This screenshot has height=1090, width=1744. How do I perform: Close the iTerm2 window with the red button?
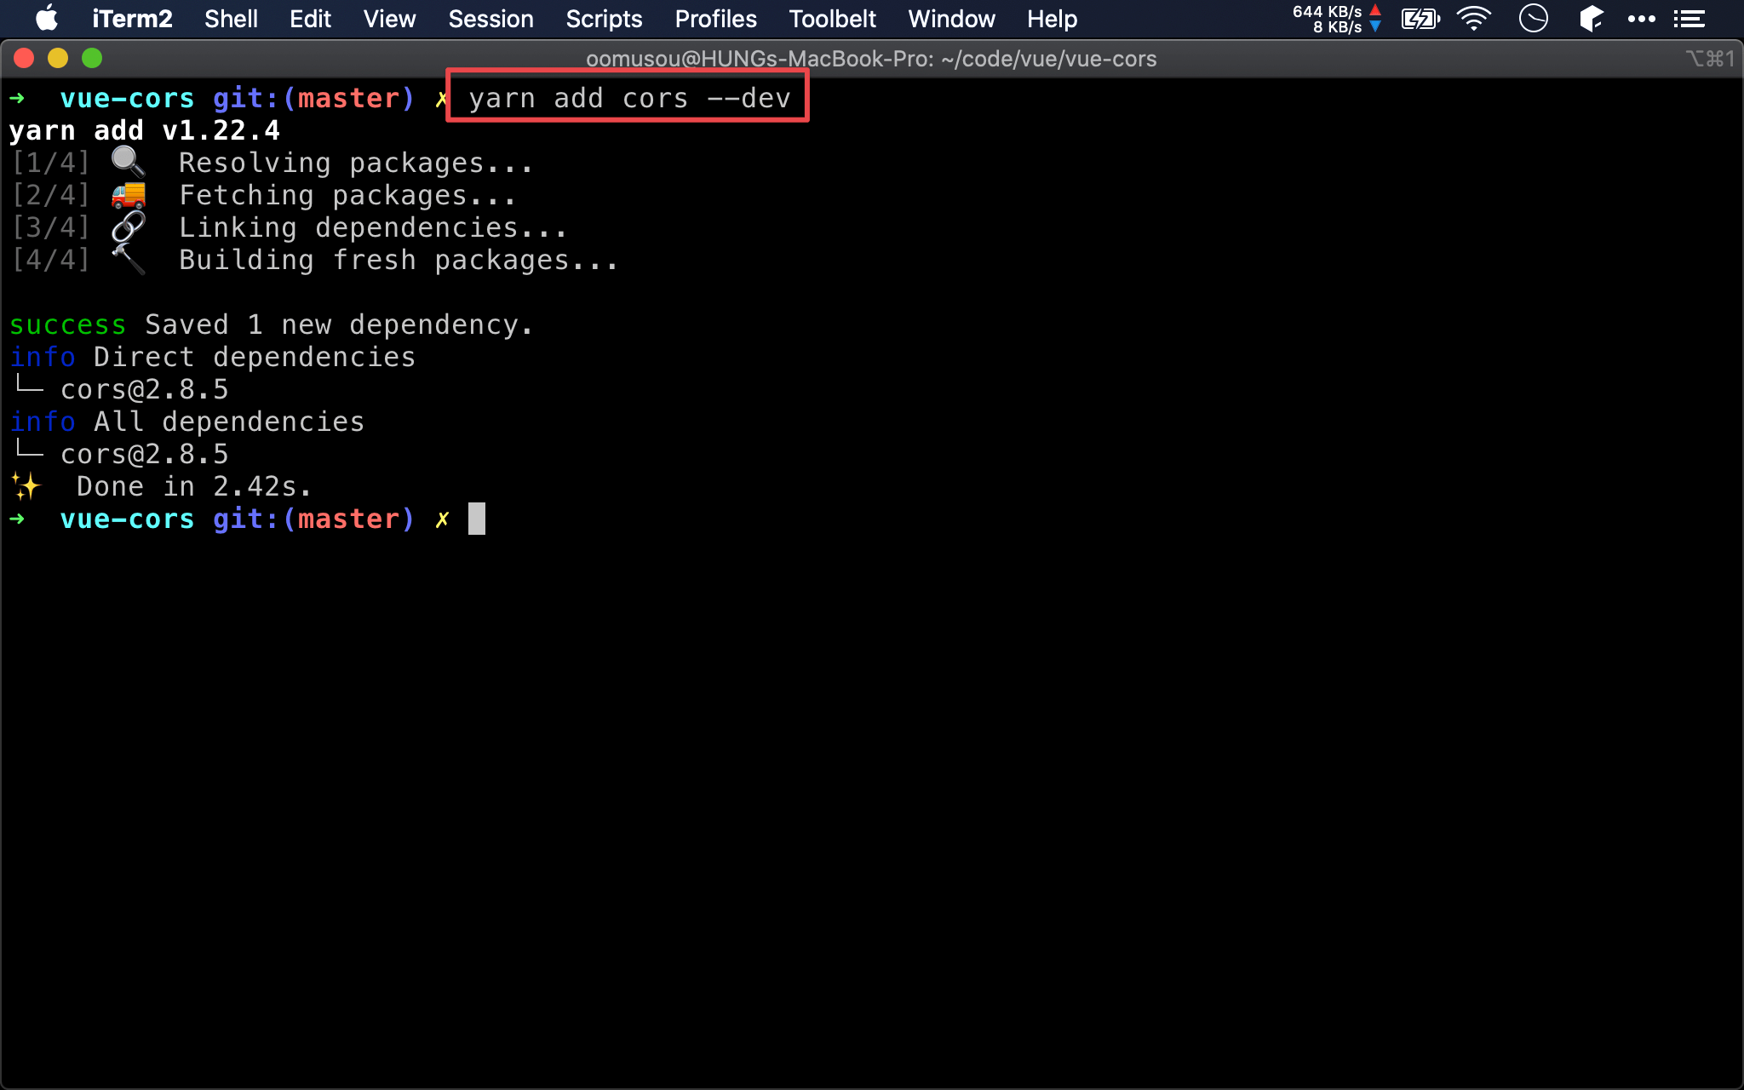point(24,58)
